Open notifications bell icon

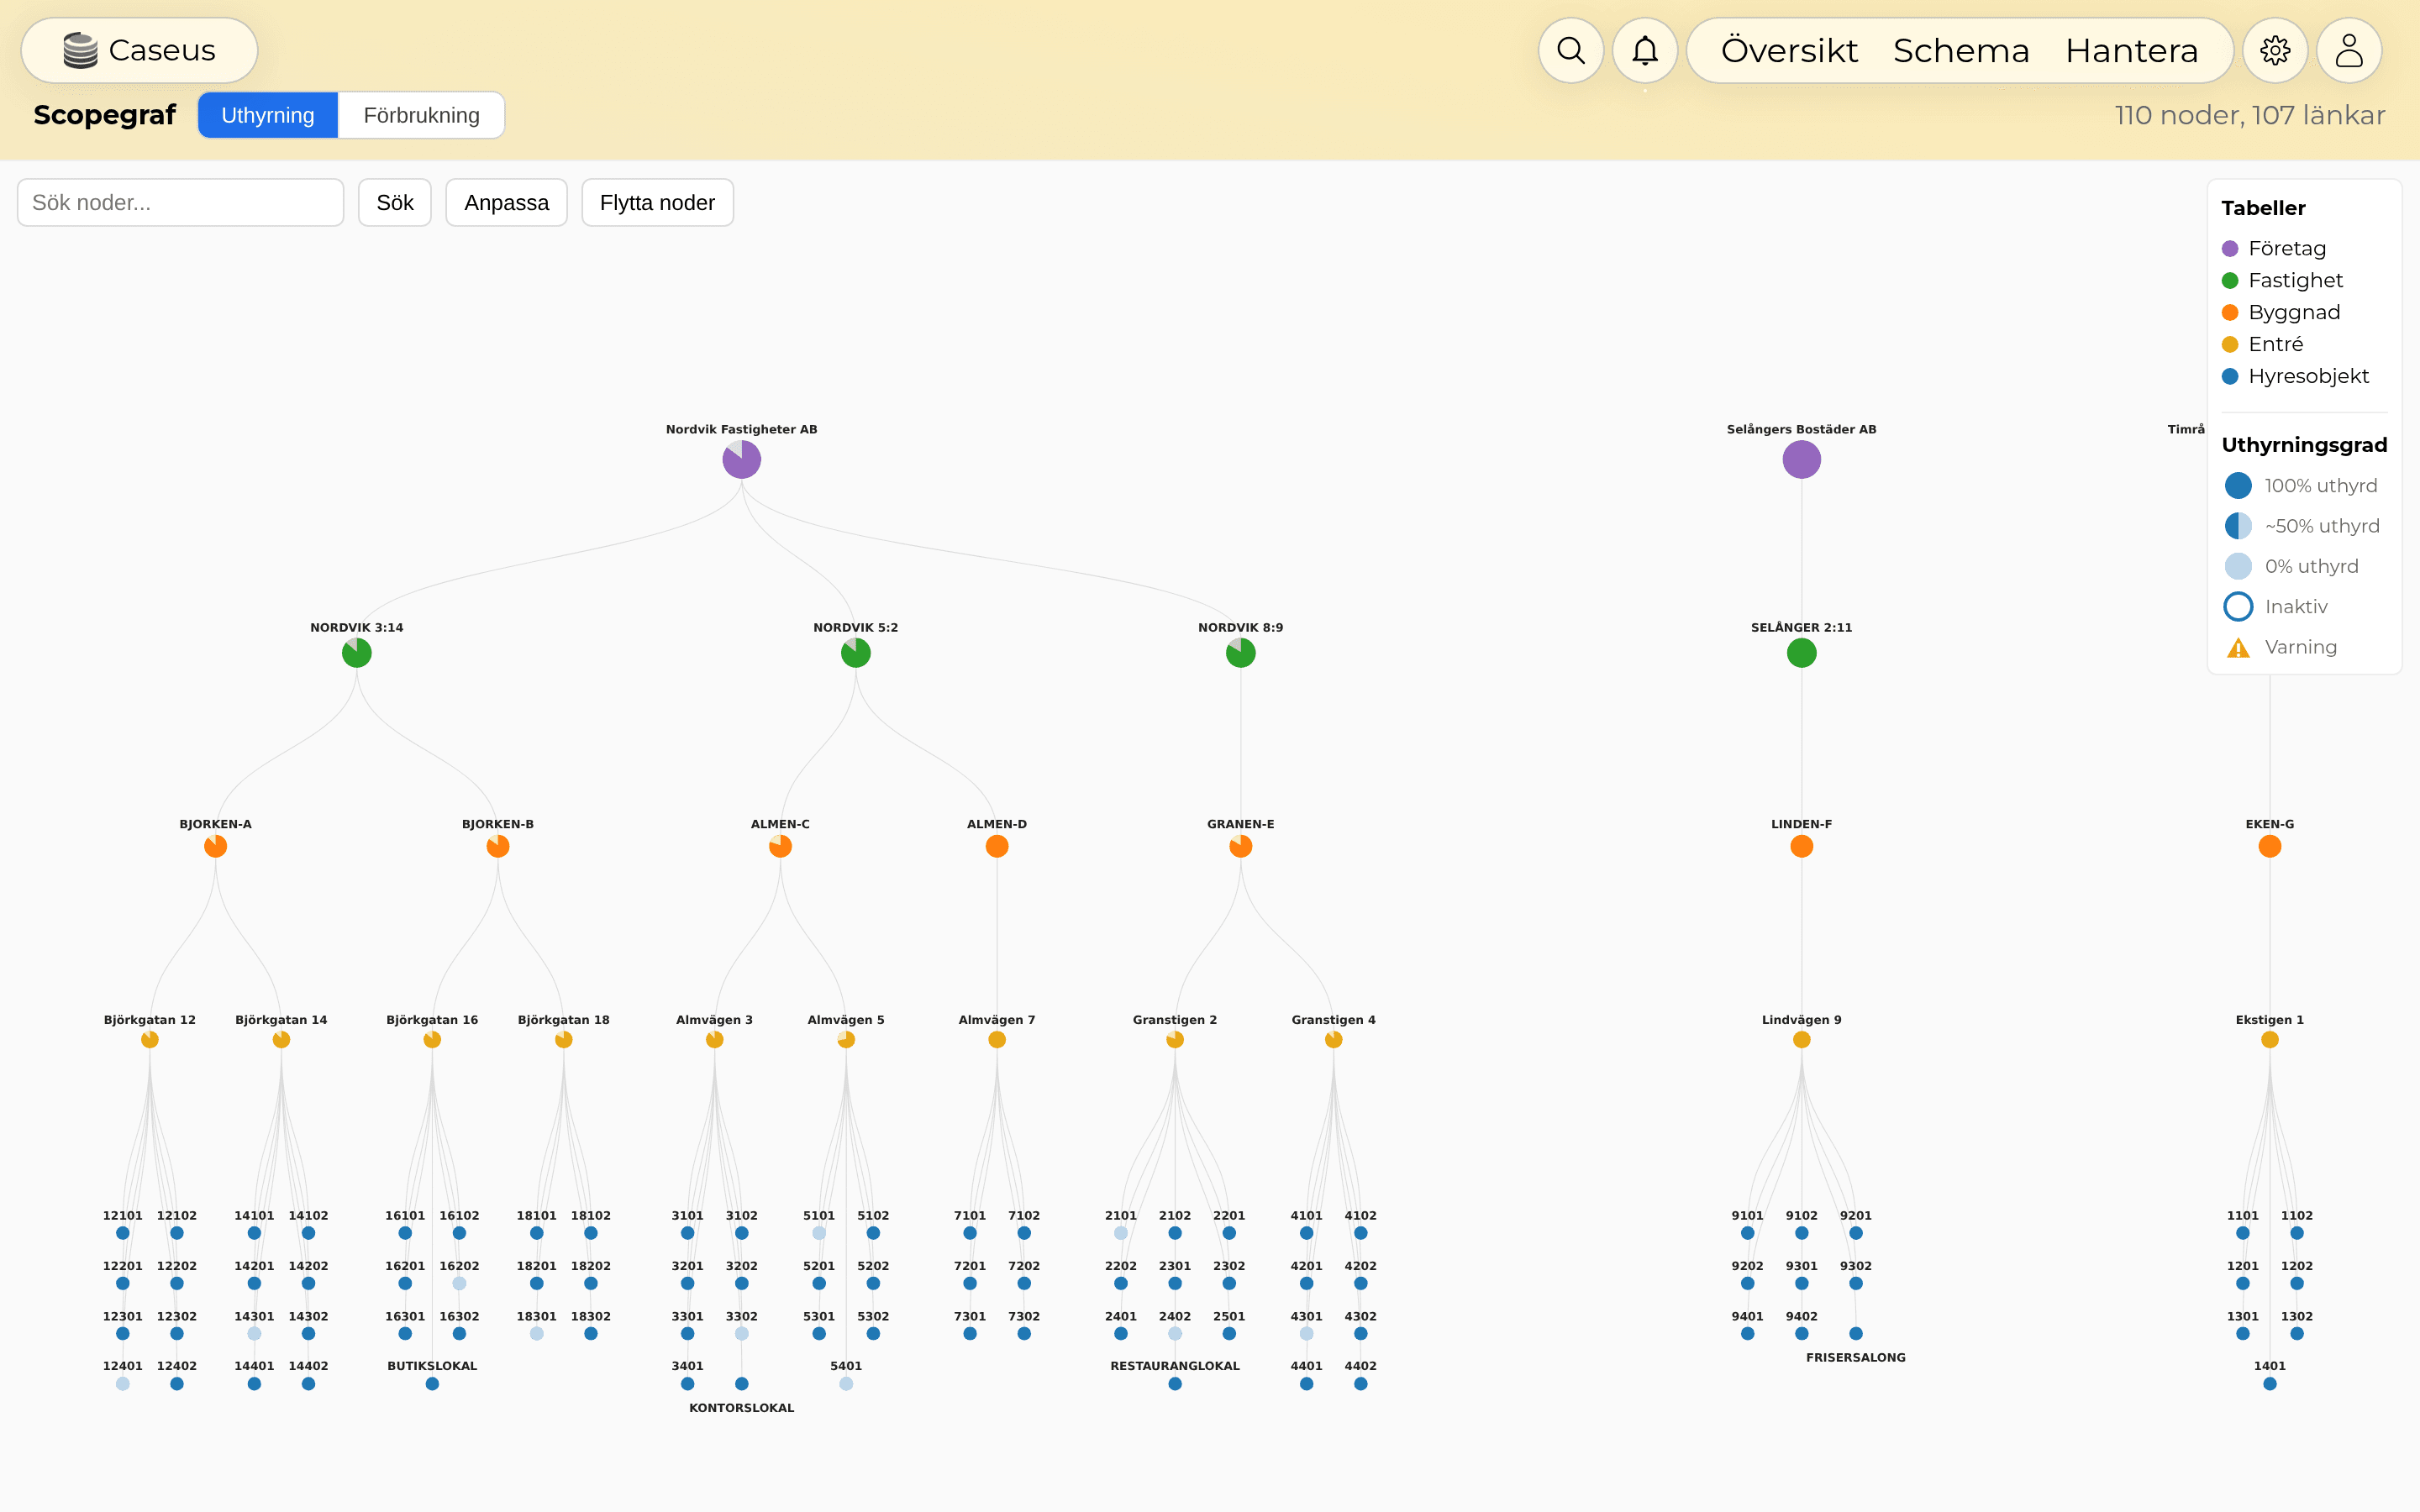(1644, 50)
